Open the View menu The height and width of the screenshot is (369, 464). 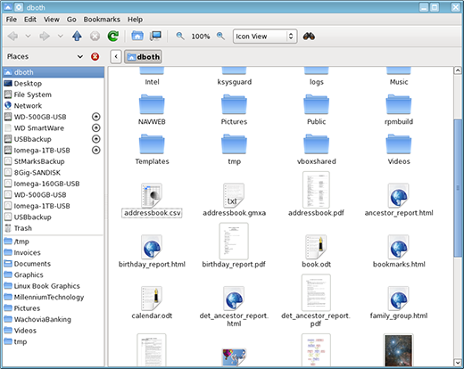tap(52, 20)
